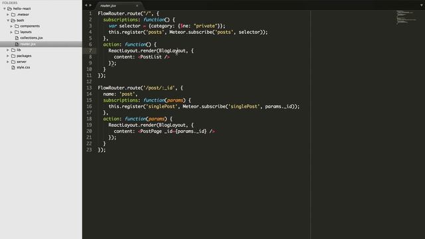Click the hello-react folder icon
Image resolution: width=425 pixels, height=239 pixels.
(10, 9)
